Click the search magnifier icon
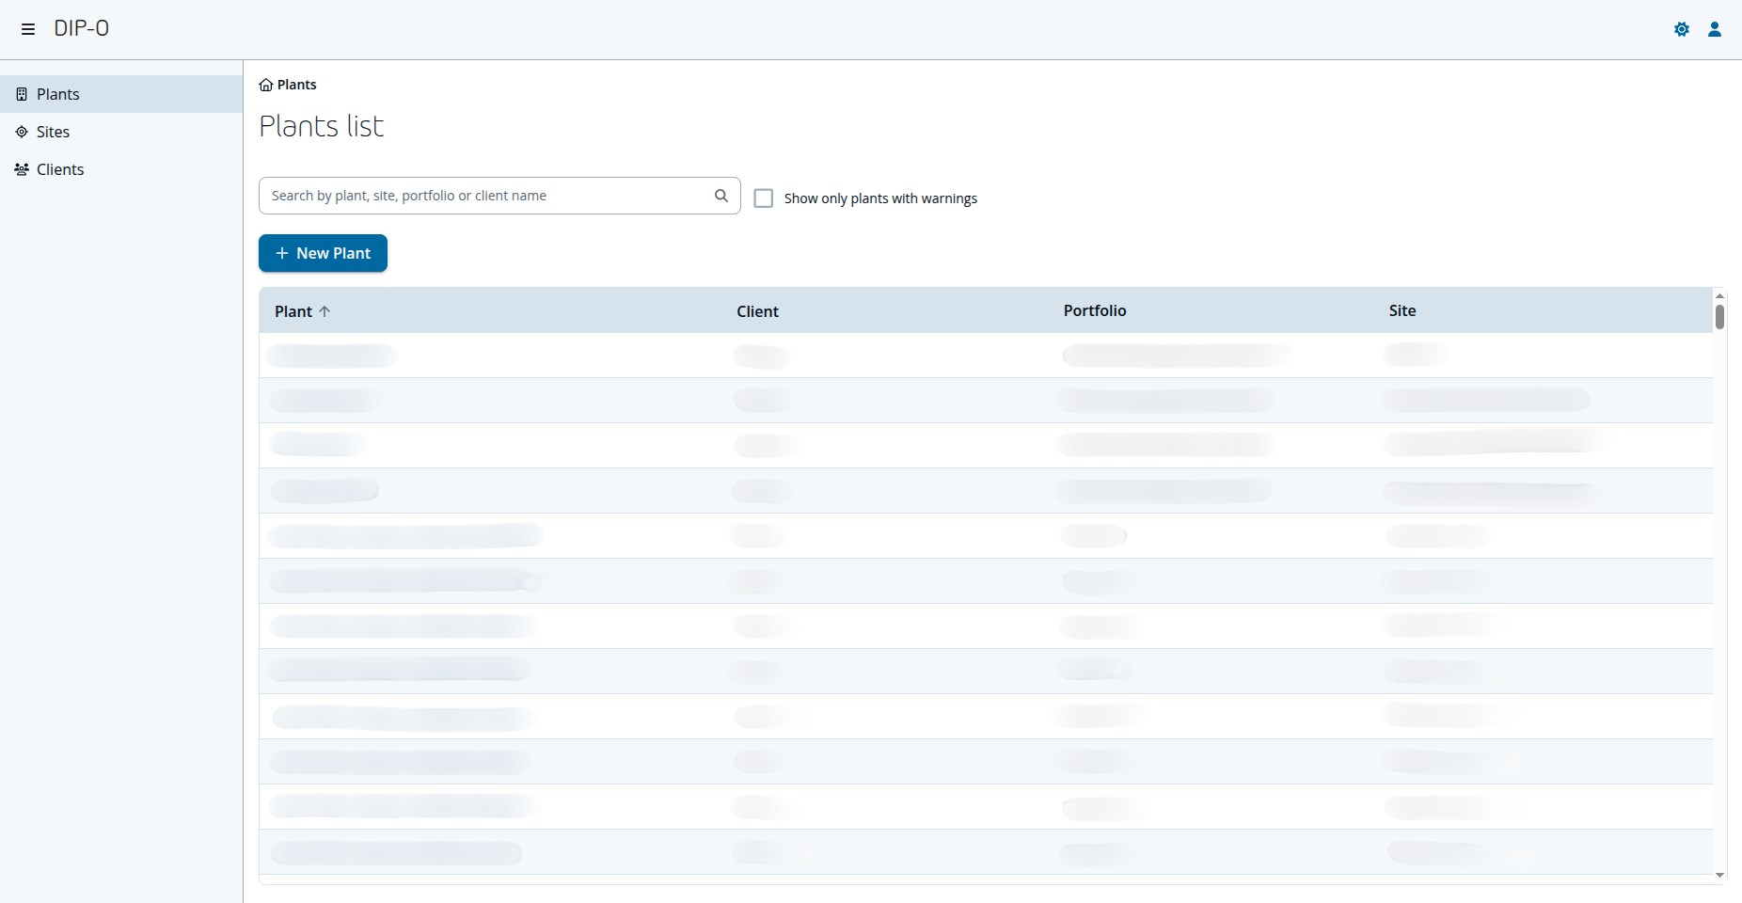The width and height of the screenshot is (1742, 903). click(x=721, y=196)
